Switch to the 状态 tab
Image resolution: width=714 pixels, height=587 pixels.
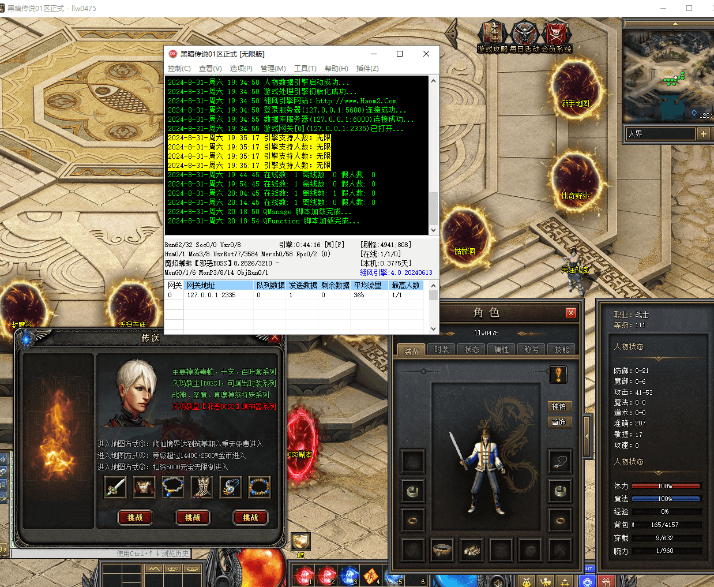coord(472,349)
